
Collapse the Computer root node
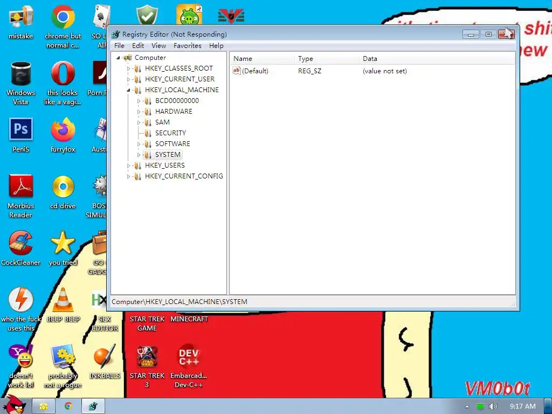click(118, 58)
